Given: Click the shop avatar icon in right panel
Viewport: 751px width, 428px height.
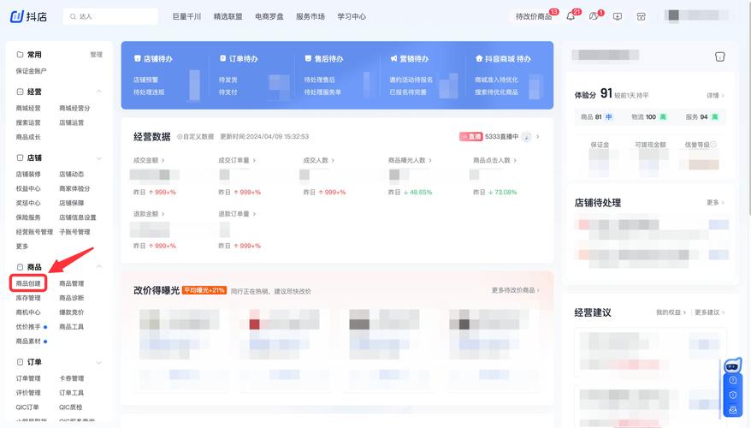Looking at the screenshot, I should point(718,56).
